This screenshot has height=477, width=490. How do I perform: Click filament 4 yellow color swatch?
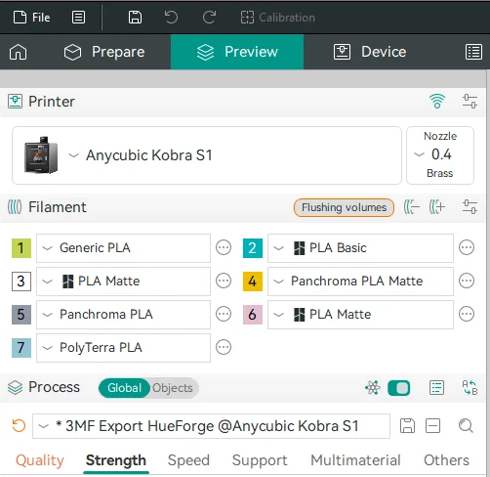[x=253, y=282]
